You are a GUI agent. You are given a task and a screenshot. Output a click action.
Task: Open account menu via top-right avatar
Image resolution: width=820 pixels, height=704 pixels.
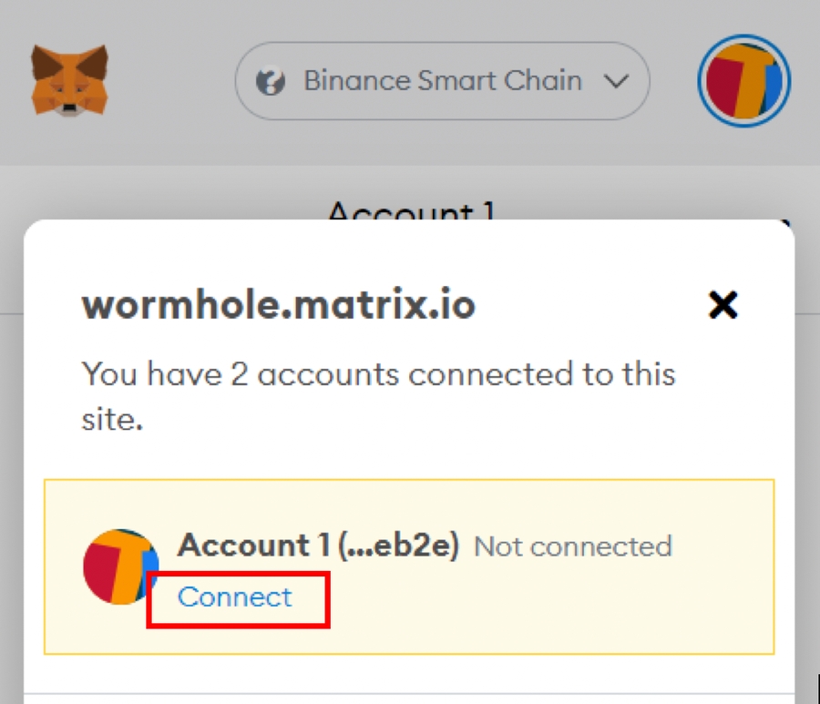(x=743, y=81)
